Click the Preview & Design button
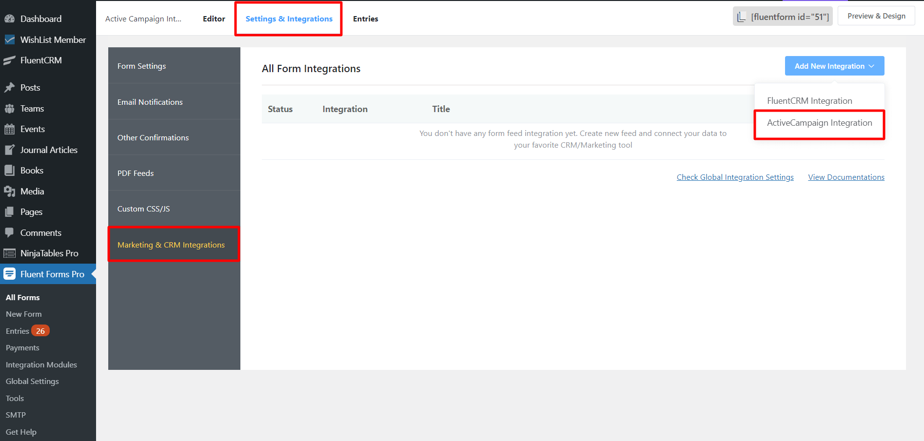This screenshot has width=924, height=441. pyautogui.click(x=876, y=16)
